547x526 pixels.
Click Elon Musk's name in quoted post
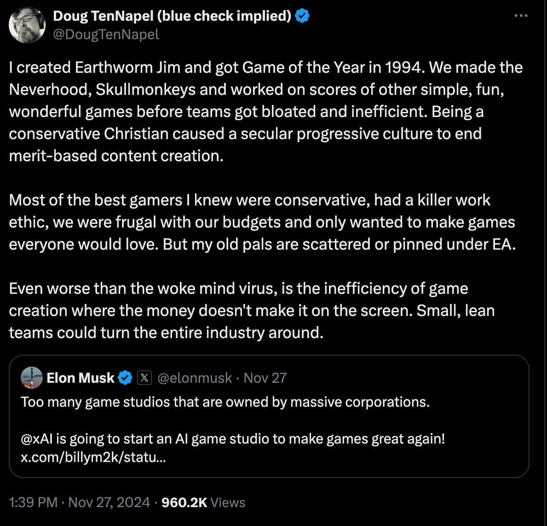81,378
